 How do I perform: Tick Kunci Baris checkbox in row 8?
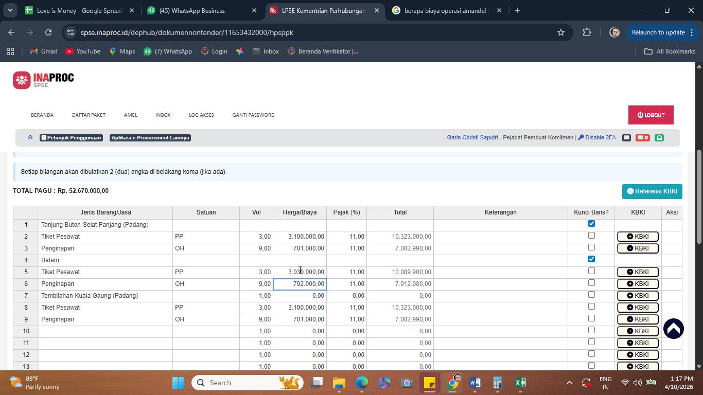click(591, 307)
